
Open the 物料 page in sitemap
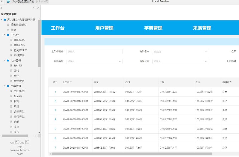coord(16,101)
